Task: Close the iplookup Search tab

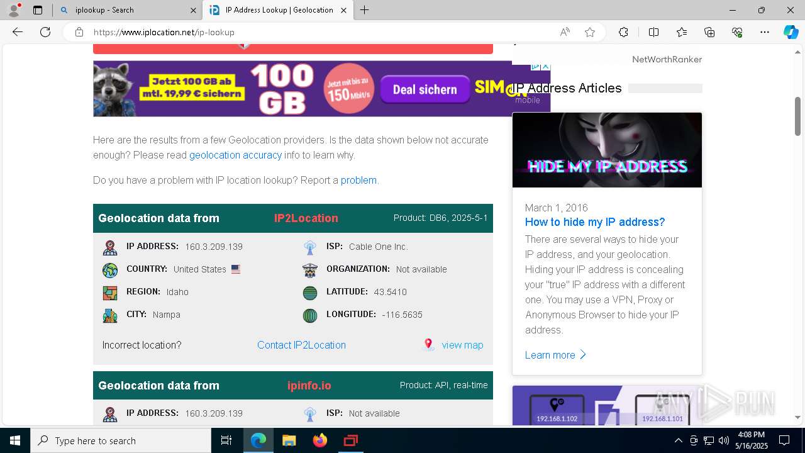Action: point(193,10)
